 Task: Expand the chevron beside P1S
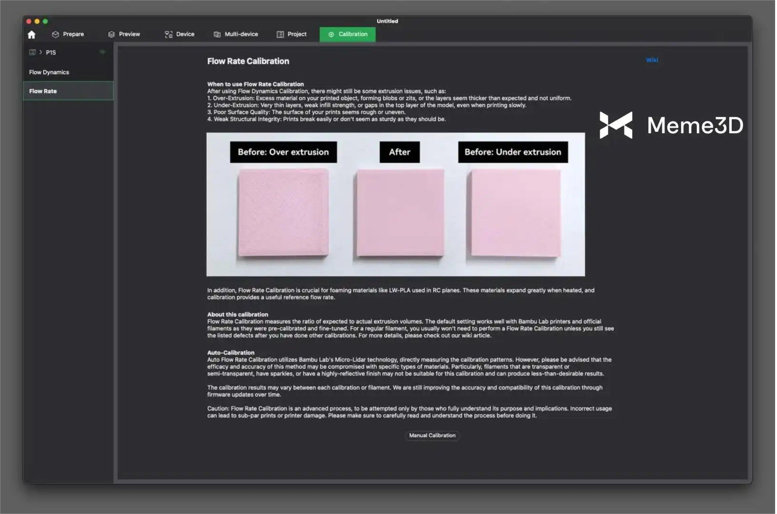click(40, 52)
